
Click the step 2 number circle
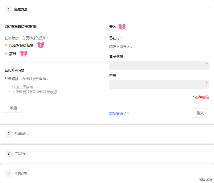(x=9, y=134)
